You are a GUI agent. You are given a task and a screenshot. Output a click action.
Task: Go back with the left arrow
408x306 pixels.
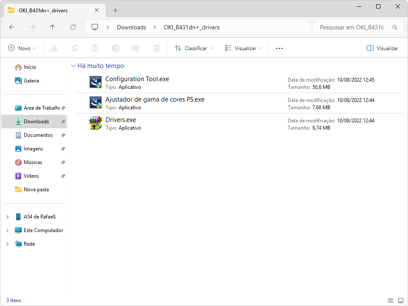point(12,27)
